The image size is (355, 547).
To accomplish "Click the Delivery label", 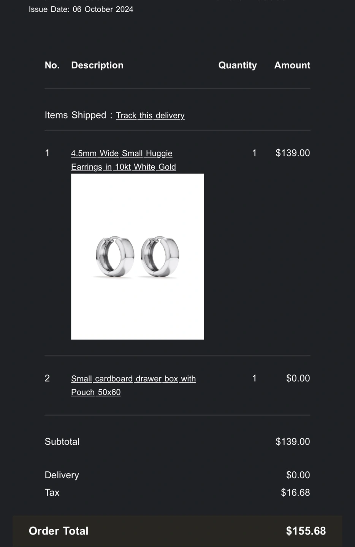I will click(x=62, y=475).
